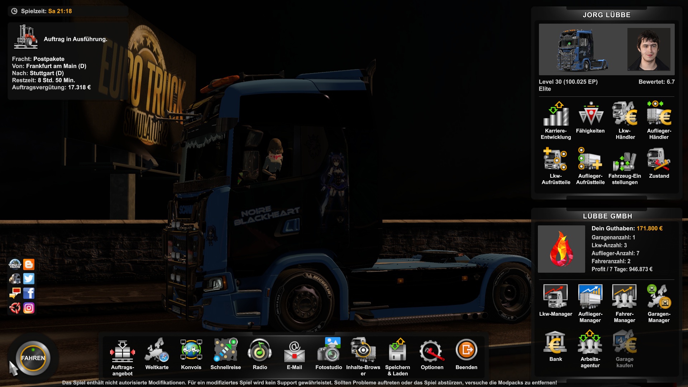Launch the Fotostudio
The height and width of the screenshot is (387, 688).
tap(329, 354)
